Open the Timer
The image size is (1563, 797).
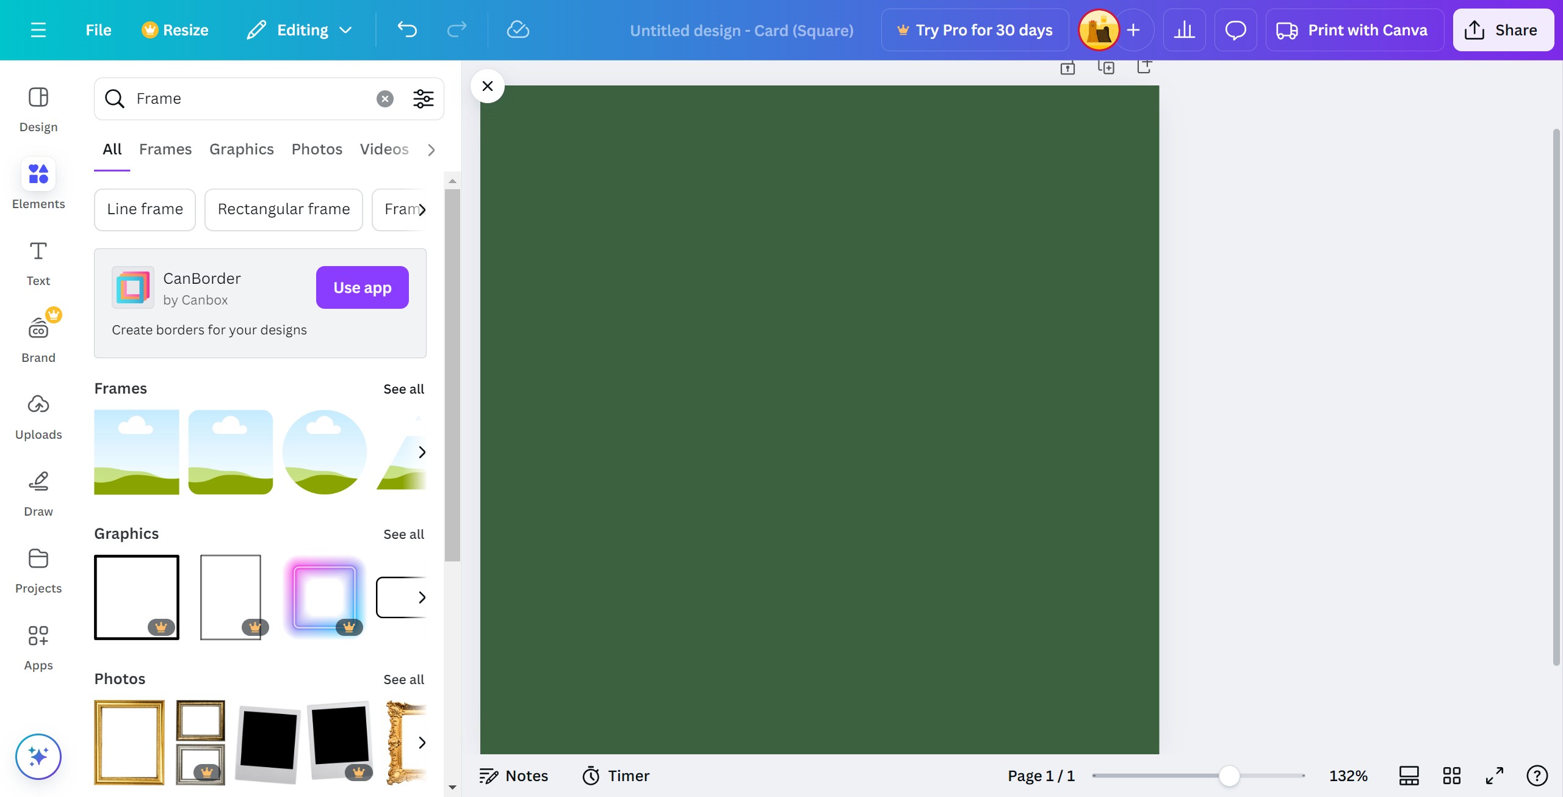click(x=616, y=776)
